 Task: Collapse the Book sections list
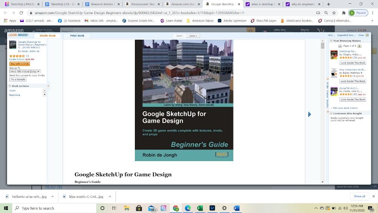(10, 86)
